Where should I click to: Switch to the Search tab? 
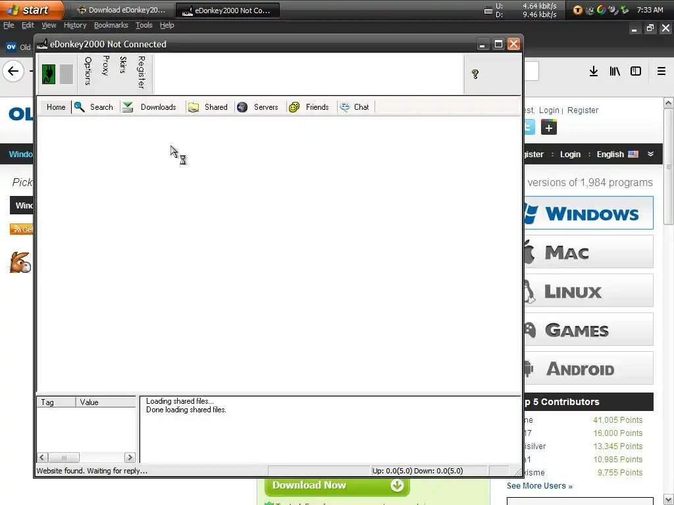[x=101, y=107]
